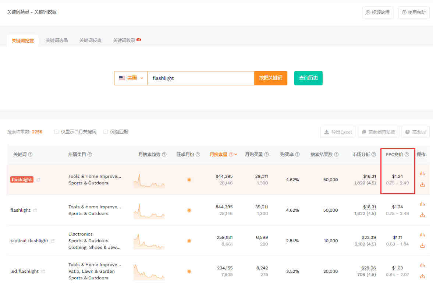Screen dimensions: 433x286
Task: Click 3.52% purchase rate for led flashlight
Action: click(x=292, y=271)
